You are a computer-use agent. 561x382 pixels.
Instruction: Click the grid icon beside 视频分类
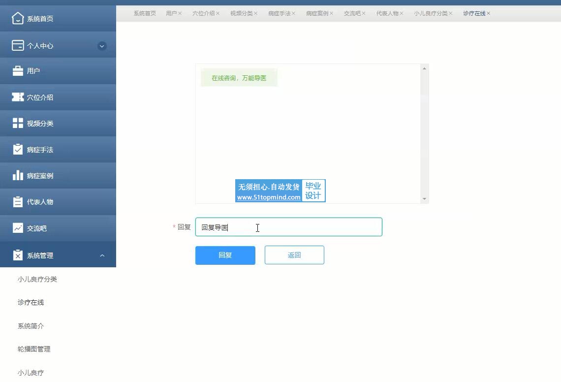pos(18,123)
